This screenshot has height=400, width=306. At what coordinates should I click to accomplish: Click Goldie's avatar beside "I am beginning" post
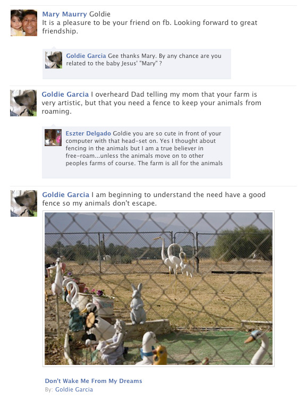(x=24, y=203)
